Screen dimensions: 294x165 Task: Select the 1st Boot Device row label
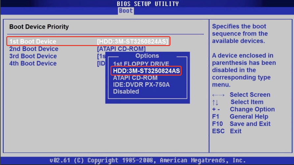pyautogui.click(x=33, y=42)
